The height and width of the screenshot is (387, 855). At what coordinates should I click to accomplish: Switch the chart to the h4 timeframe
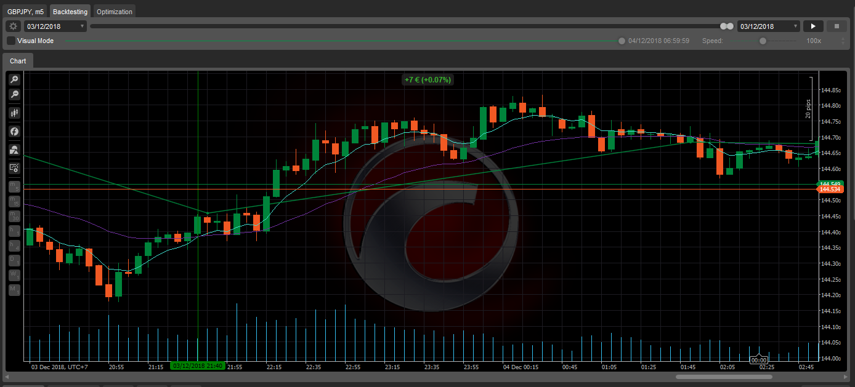pyautogui.click(x=14, y=245)
